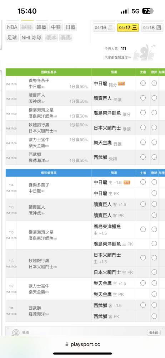This screenshot has width=165, height=358.
Task: Select the NHL冰球 league tab
Action: (x=32, y=38)
